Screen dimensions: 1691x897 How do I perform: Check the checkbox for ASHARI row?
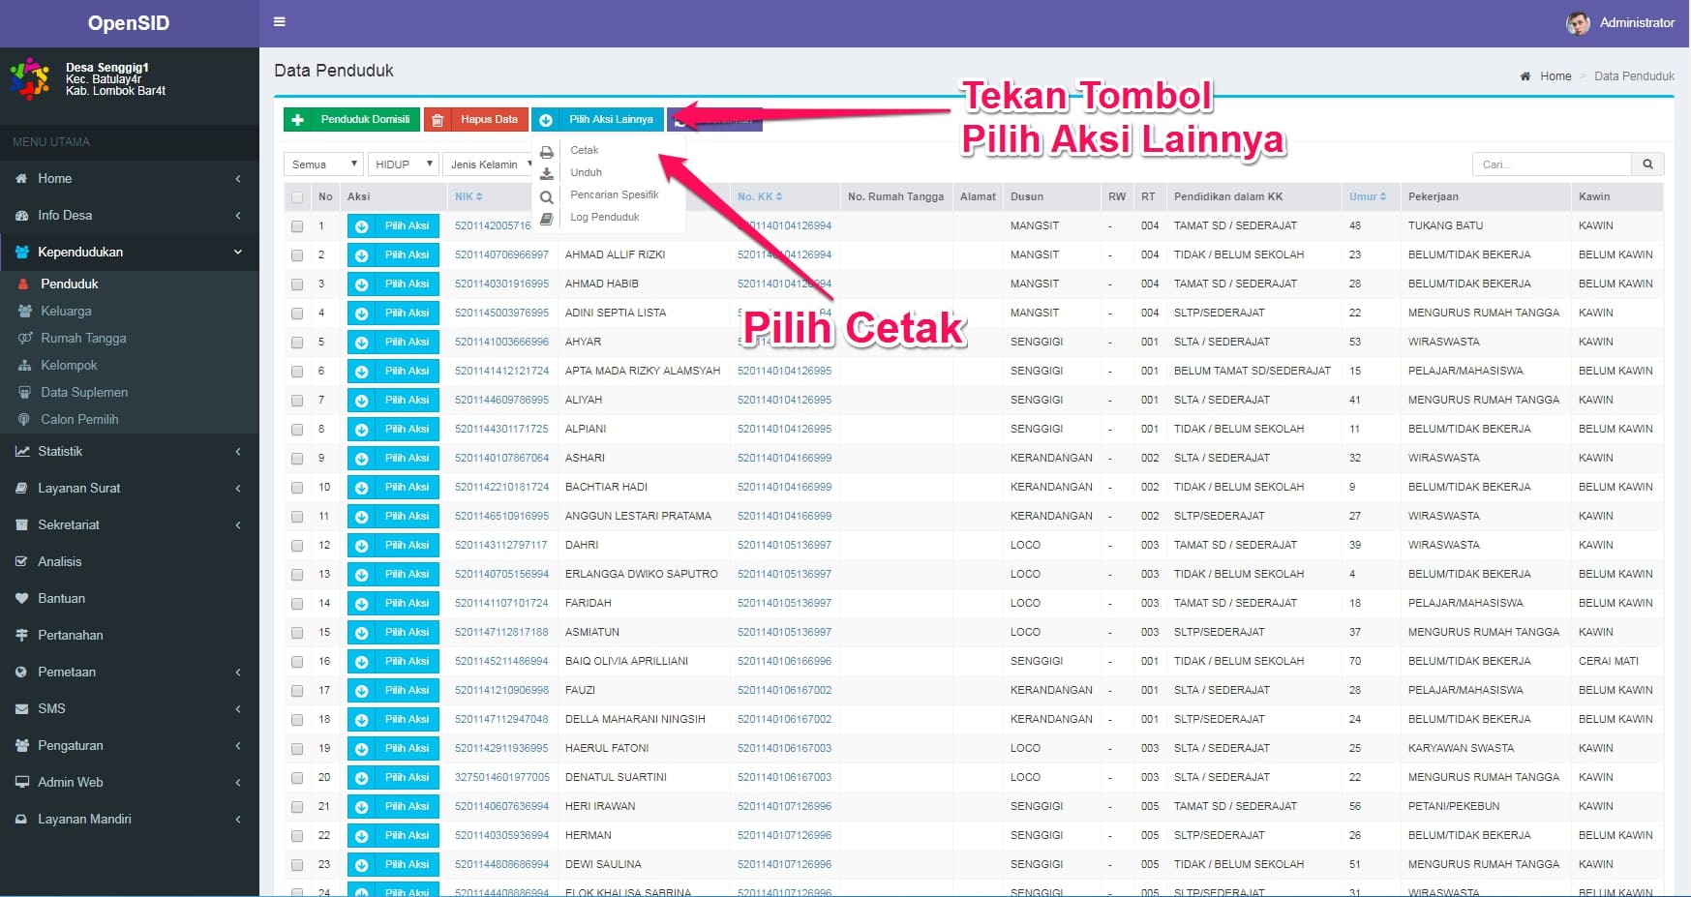pyautogui.click(x=297, y=459)
